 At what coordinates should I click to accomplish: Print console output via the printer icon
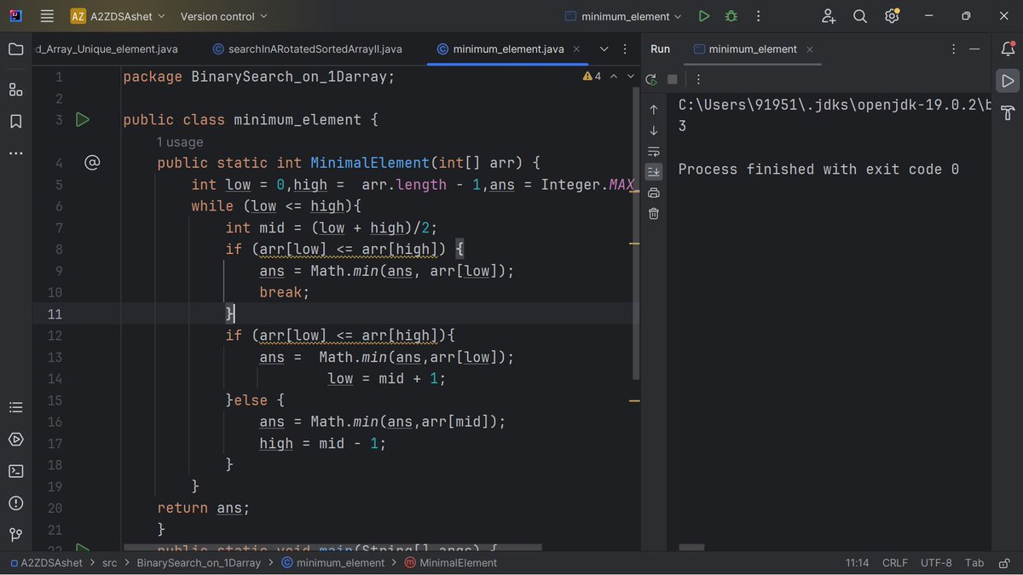click(653, 193)
